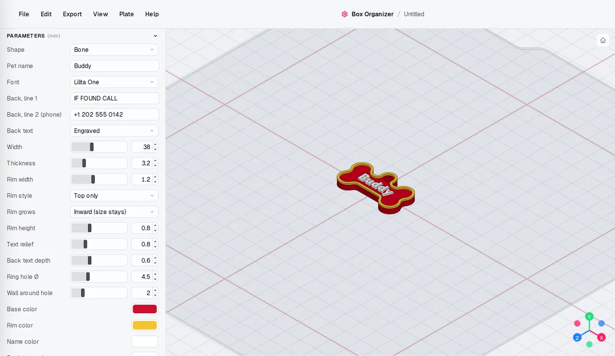This screenshot has height=356, width=615.
Task: Click the Untitled document name
Action: [414, 14]
